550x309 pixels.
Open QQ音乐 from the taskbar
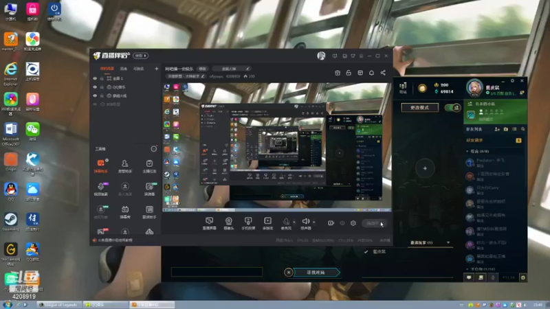click(106, 305)
